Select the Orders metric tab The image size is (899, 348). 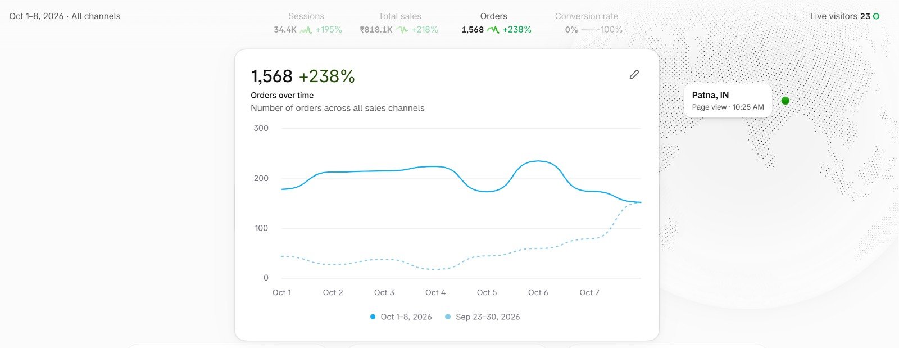pyautogui.click(x=496, y=23)
